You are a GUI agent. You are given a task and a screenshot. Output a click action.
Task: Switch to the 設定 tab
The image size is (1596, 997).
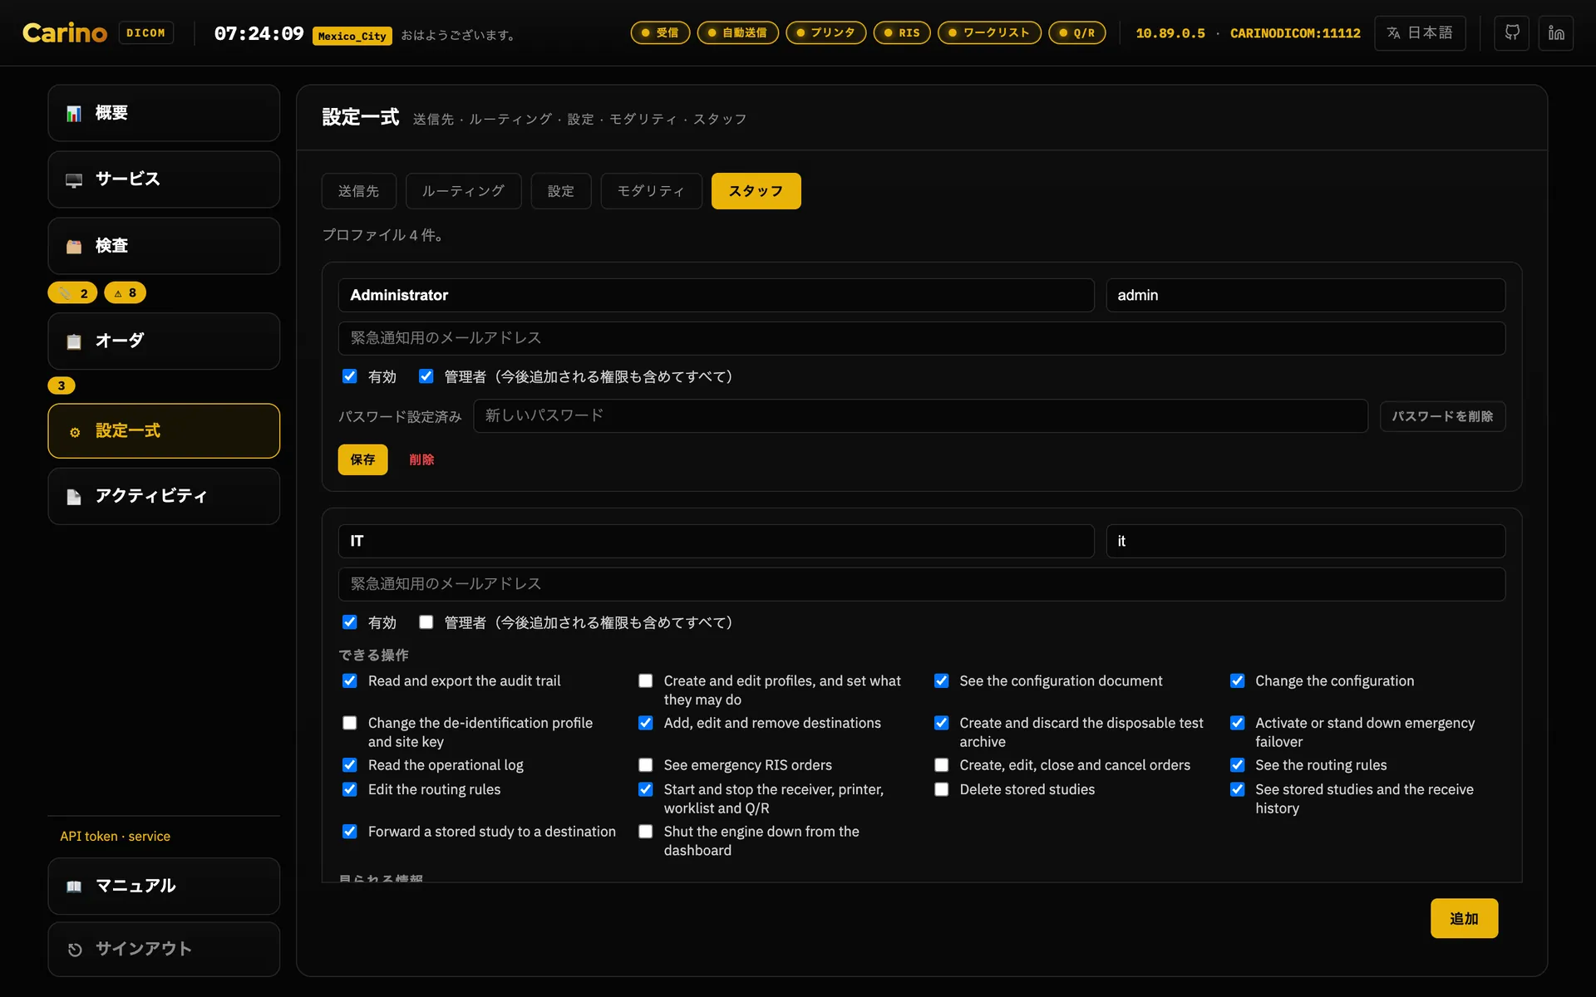coord(561,191)
